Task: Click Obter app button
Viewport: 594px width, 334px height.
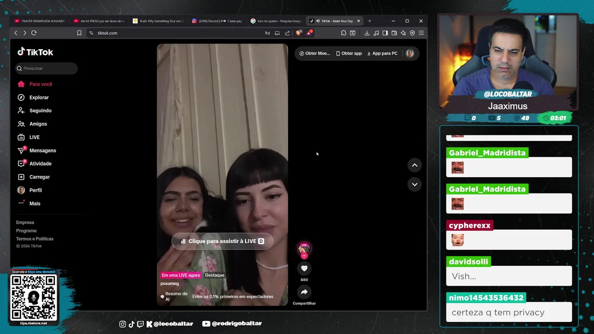Action: (349, 53)
